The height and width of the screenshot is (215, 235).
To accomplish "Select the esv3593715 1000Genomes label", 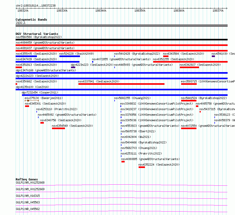I will [x=208, y=81].
